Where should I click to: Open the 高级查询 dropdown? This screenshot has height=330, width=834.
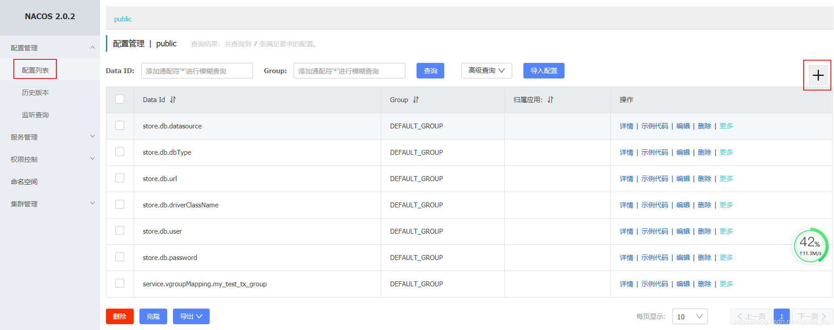tap(487, 70)
